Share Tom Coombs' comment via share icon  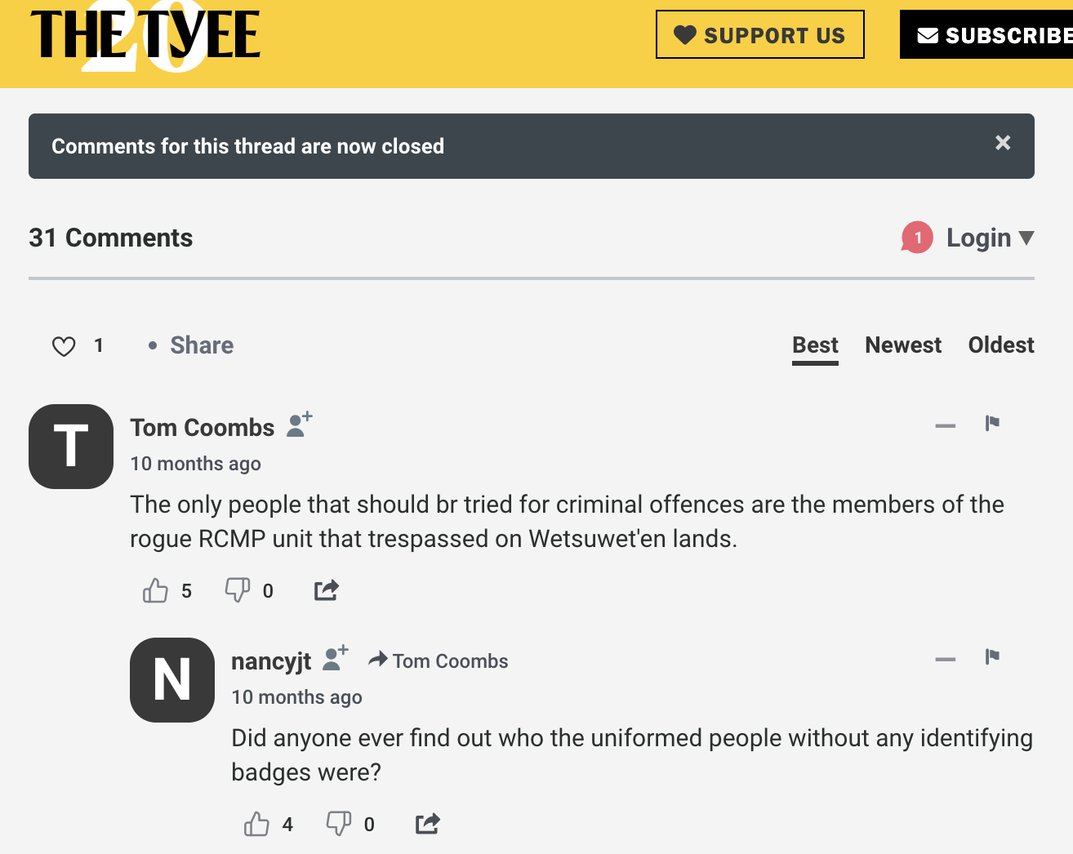click(327, 590)
